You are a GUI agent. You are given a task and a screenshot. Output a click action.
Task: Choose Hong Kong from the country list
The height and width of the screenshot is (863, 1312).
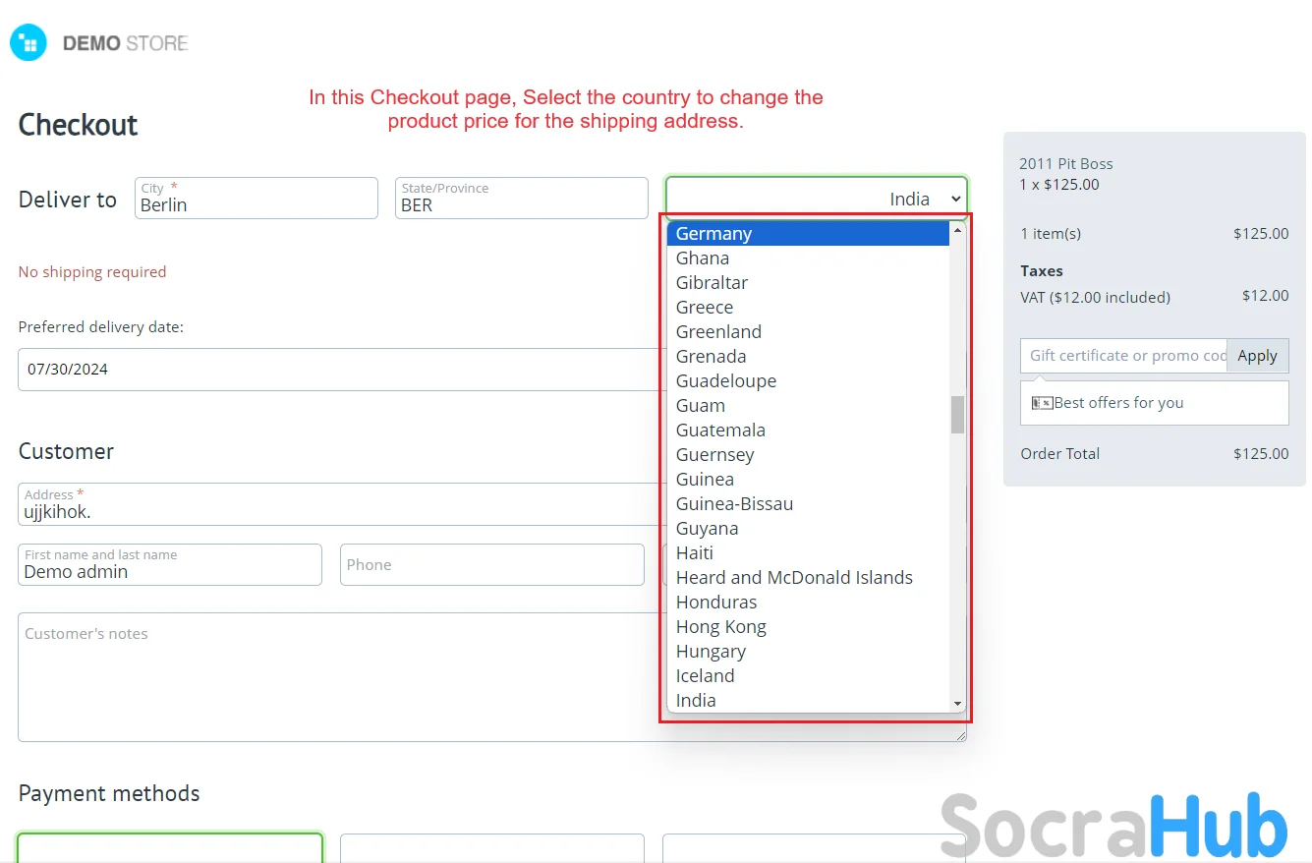[x=808, y=626]
